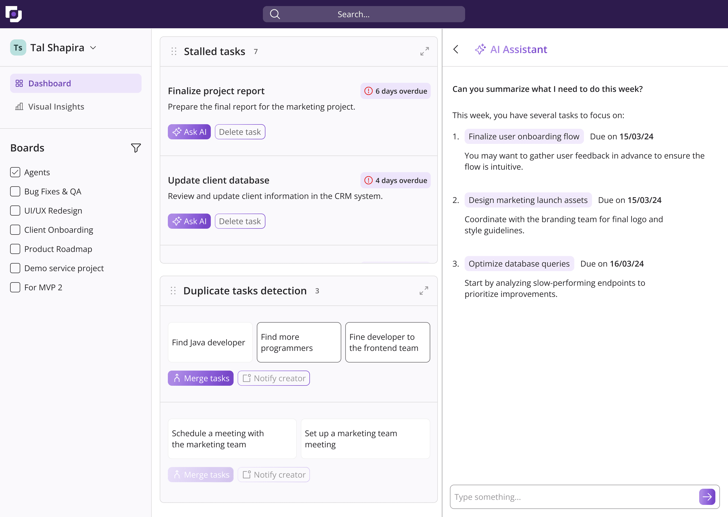Screen dimensions: 728x517
Task: Ask AI about Finalize project report
Action: [189, 132]
